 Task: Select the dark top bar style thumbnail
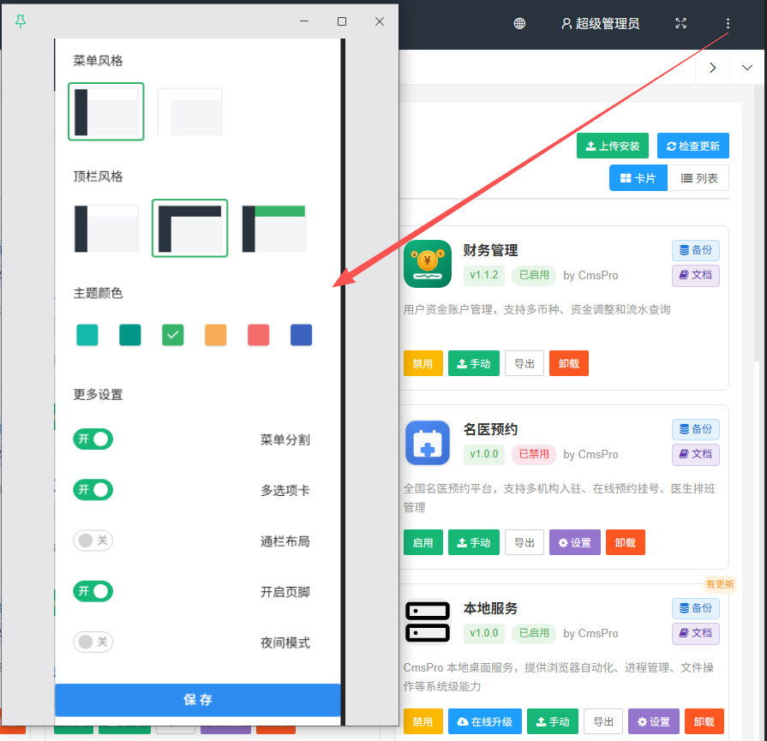click(189, 228)
